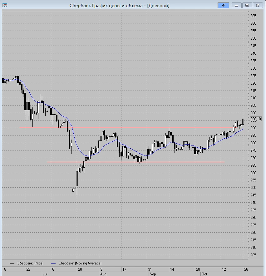This screenshot has width=266, height=276.
Task: Open the chart window system menu icon
Action: click(x=5, y=5)
